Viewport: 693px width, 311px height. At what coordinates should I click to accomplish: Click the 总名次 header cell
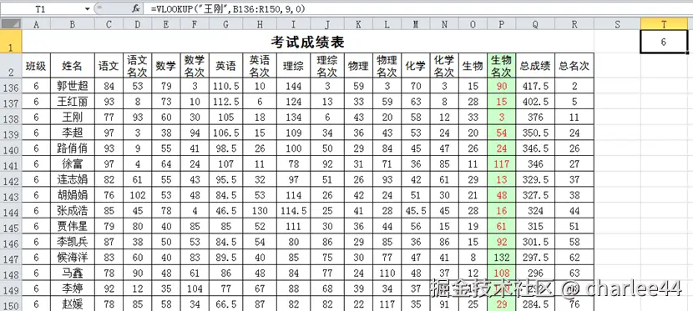(574, 66)
